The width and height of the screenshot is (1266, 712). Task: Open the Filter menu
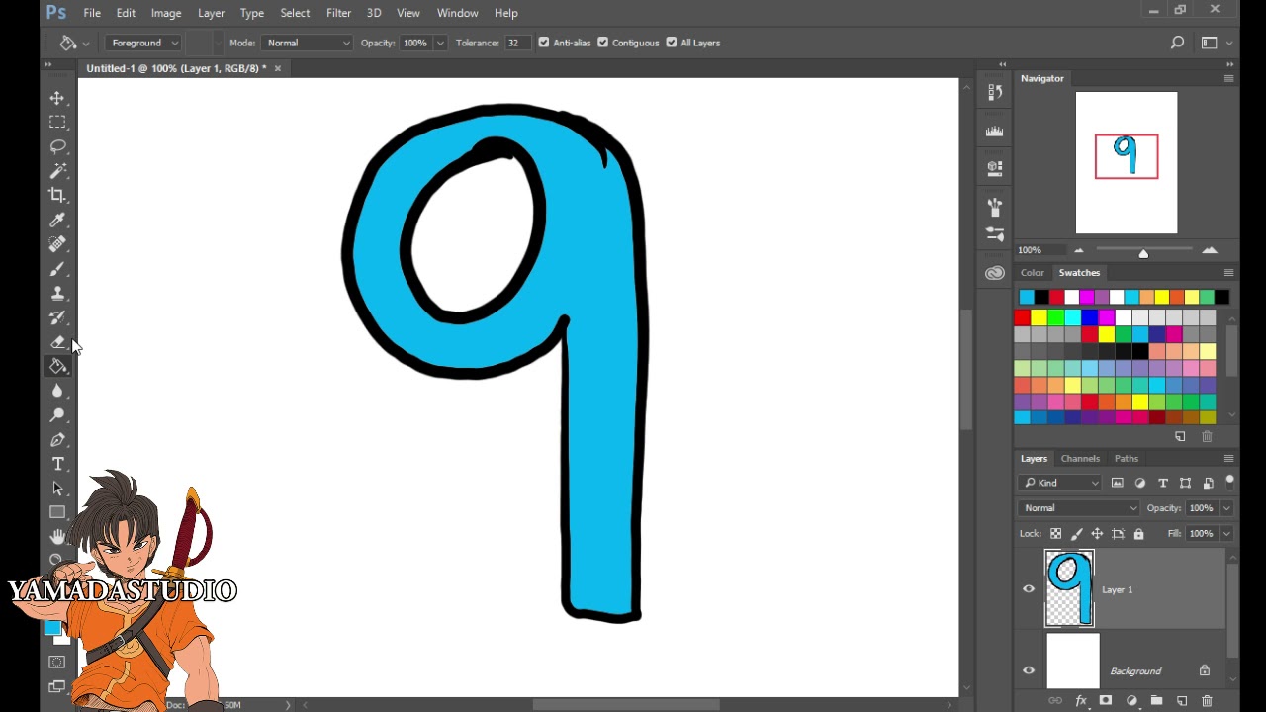click(338, 13)
